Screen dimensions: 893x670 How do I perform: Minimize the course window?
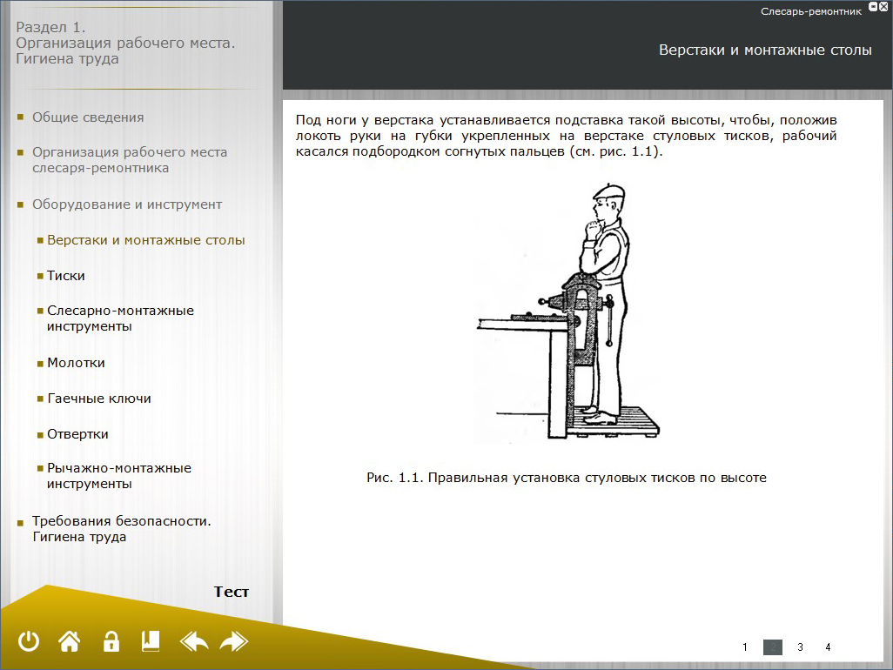point(871,7)
